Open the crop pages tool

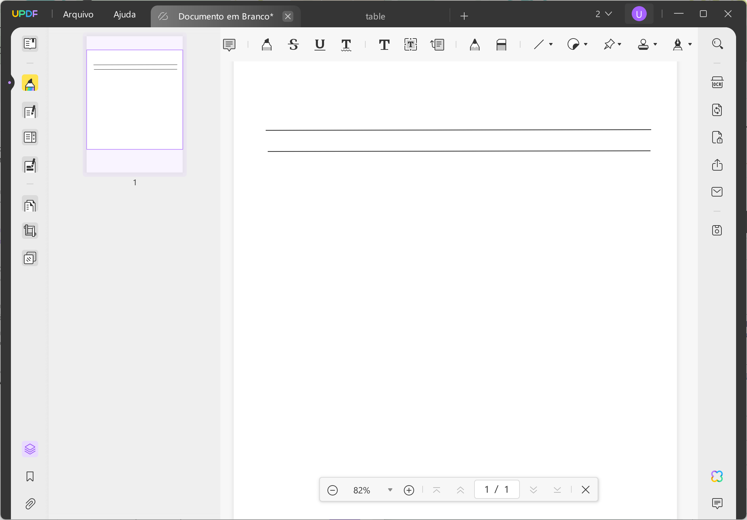(30, 230)
